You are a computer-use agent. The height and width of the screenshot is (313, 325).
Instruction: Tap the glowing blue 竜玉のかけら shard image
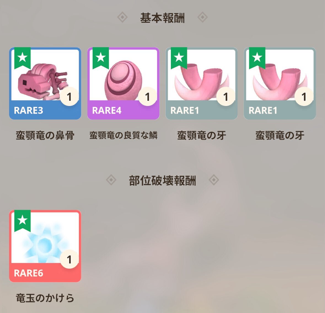(x=44, y=243)
